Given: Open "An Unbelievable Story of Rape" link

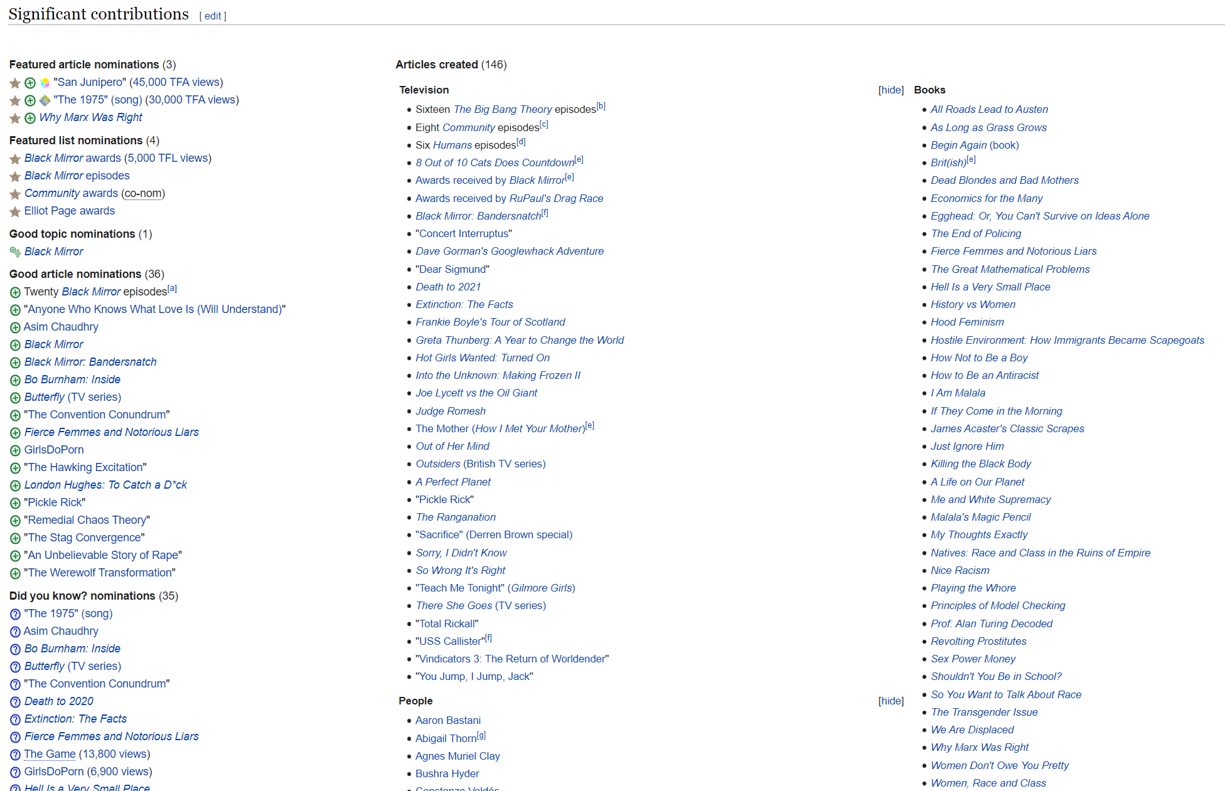Looking at the screenshot, I should click(x=103, y=555).
